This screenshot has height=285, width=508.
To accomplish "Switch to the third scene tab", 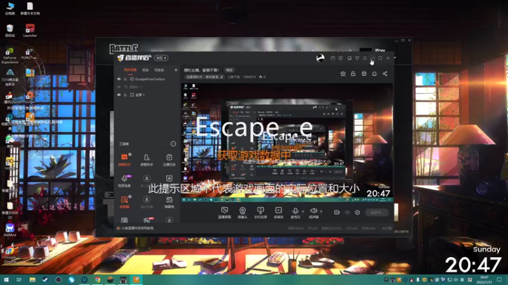I will [159, 70].
